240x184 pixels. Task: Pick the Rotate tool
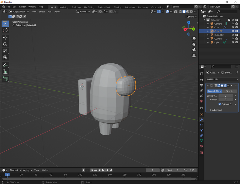(5, 44)
